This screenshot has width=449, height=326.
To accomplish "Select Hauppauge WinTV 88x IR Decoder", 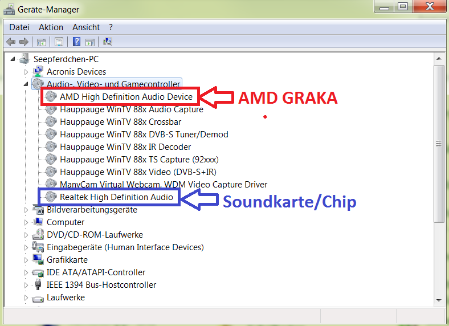I will coord(125,147).
